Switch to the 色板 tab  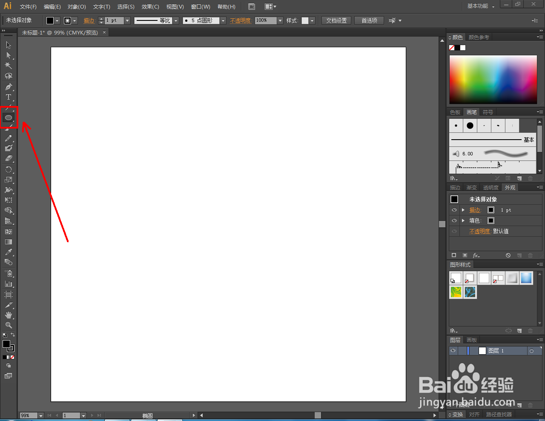tap(455, 112)
